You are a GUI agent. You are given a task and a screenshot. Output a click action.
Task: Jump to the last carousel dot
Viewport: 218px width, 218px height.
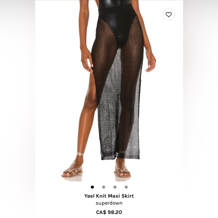(126, 187)
